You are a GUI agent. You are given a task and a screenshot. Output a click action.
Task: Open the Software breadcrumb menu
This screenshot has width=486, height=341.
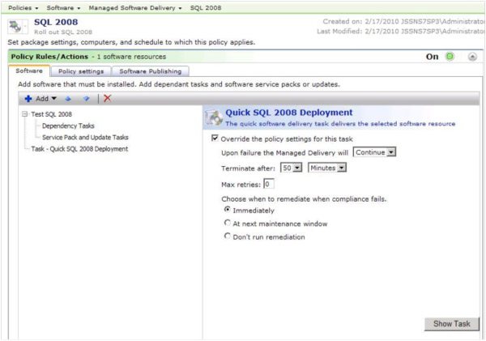63,8
